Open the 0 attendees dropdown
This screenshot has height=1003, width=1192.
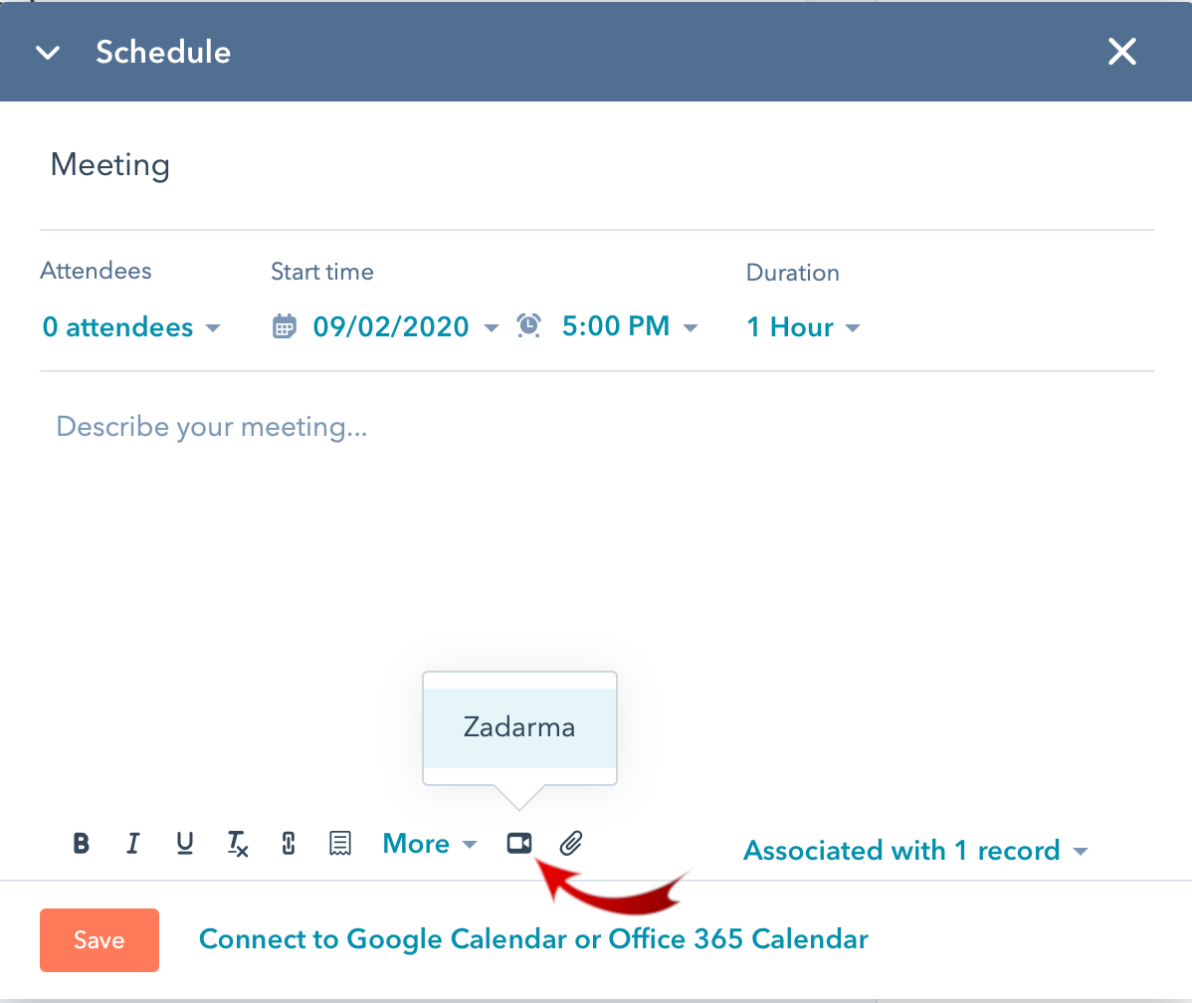tap(131, 327)
